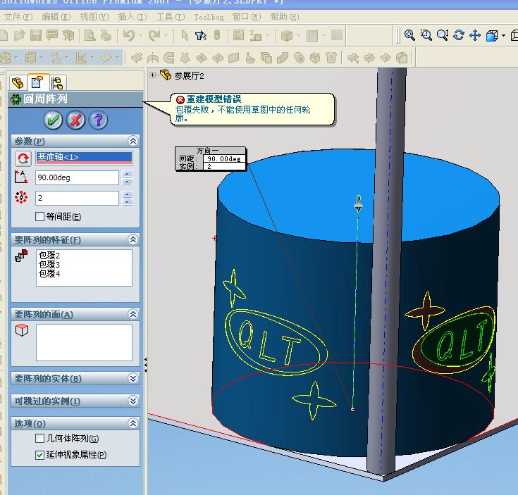Decrease the angle value with down arrow

point(127,181)
